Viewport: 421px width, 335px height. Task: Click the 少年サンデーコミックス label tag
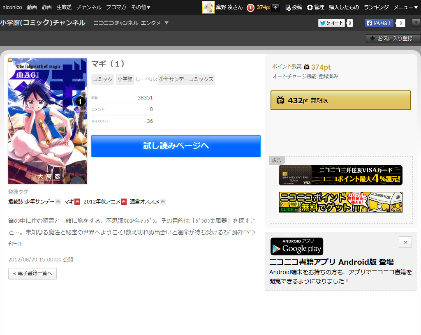point(186,79)
